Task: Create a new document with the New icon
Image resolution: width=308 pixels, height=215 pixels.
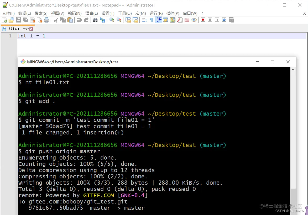Action: pyautogui.click(x=4, y=20)
